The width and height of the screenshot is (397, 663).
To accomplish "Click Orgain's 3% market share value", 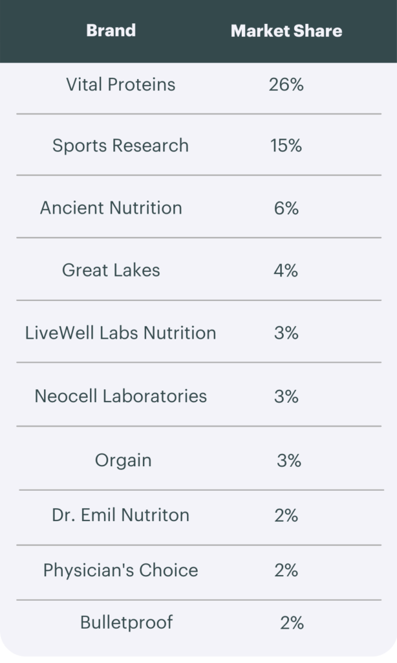I will click(x=289, y=460).
